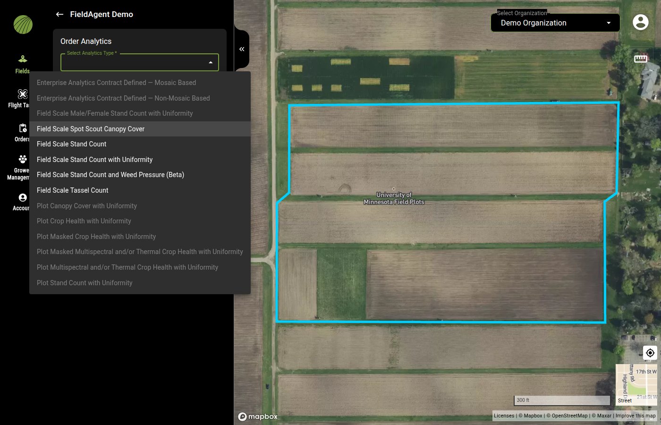Click the Improve this map link
The height and width of the screenshot is (425, 661).
(x=636, y=416)
